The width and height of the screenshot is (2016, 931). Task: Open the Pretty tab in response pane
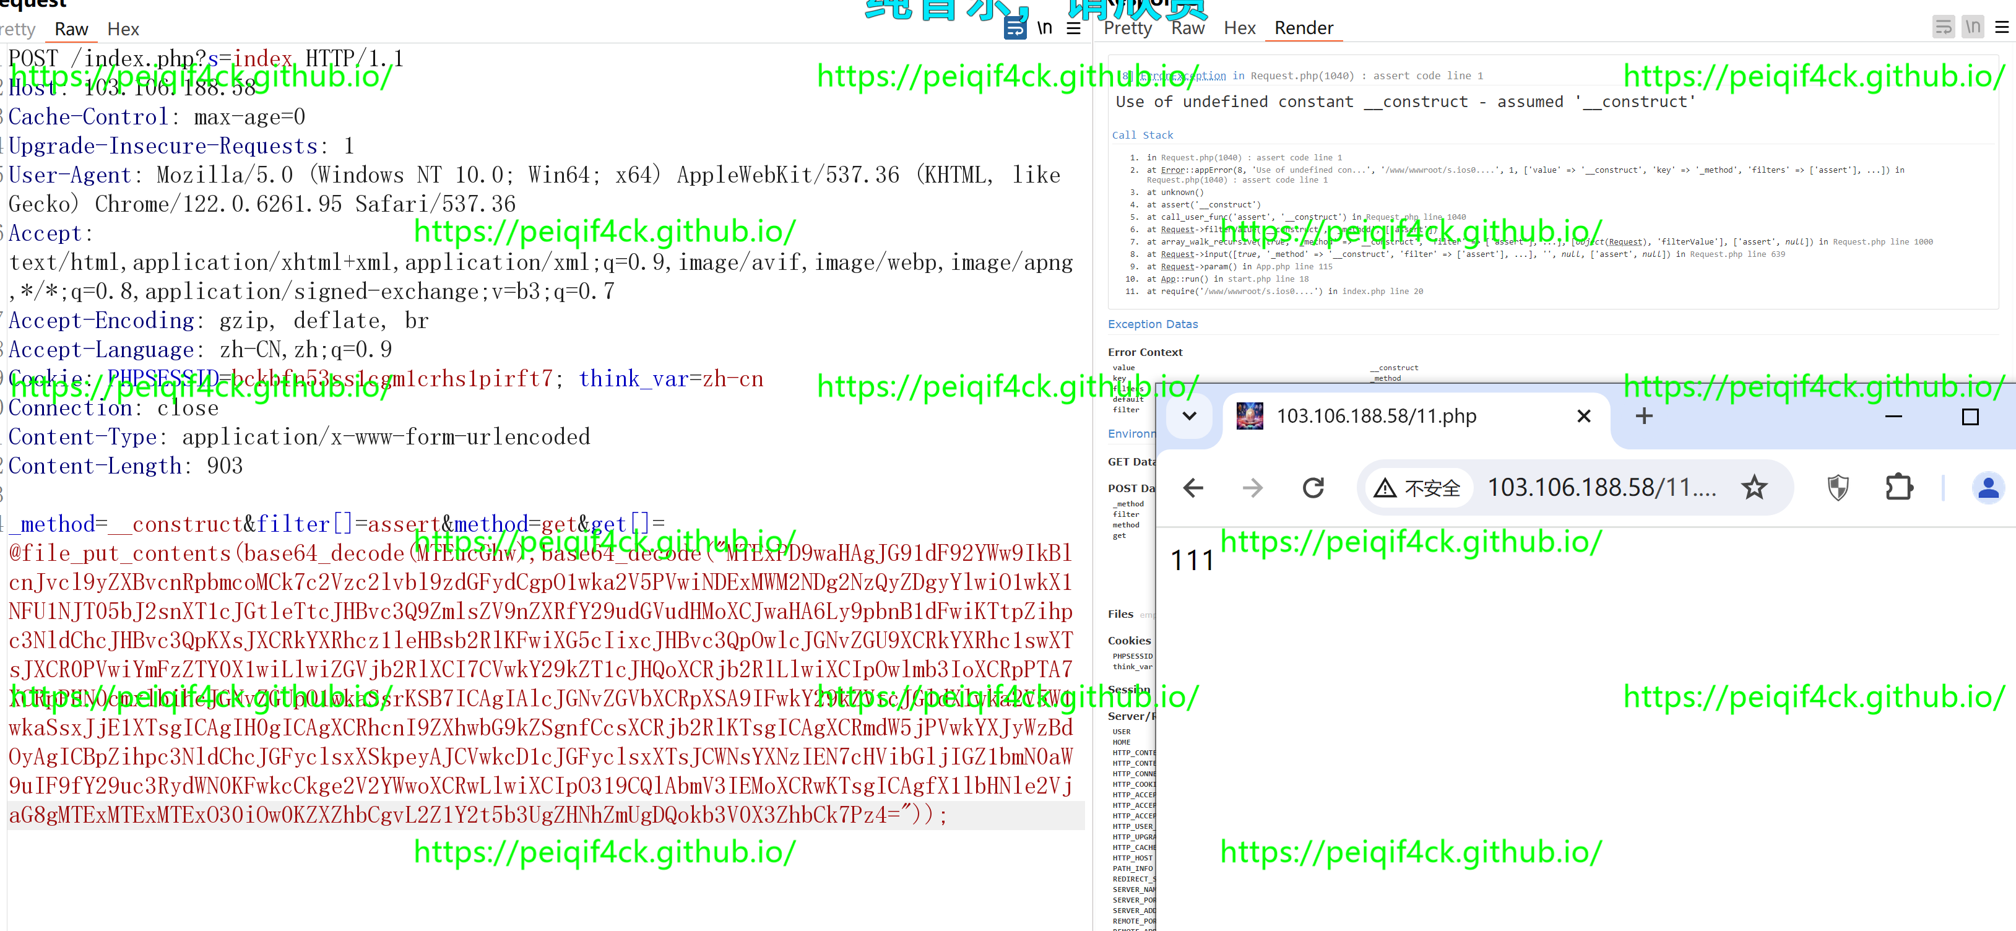pos(1128,28)
